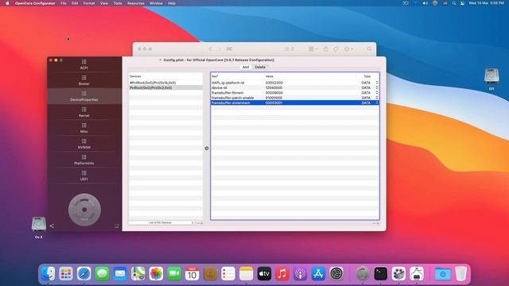
Task: Open the NVRAM section in sidebar
Action: point(84,144)
